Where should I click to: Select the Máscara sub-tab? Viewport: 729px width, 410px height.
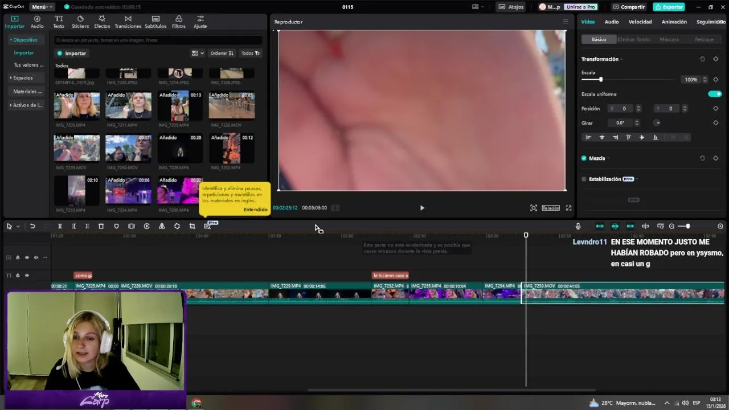[669, 39]
